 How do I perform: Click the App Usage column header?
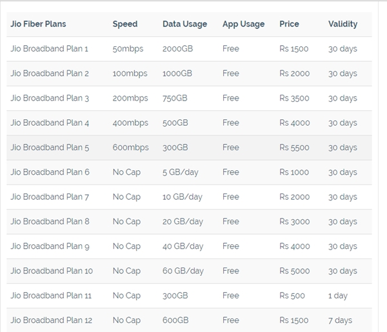click(x=243, y=24)
